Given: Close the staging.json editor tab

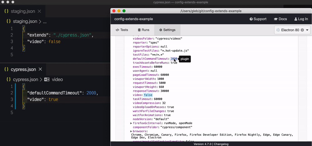Looking at the screenshot, I should (39, 11).
